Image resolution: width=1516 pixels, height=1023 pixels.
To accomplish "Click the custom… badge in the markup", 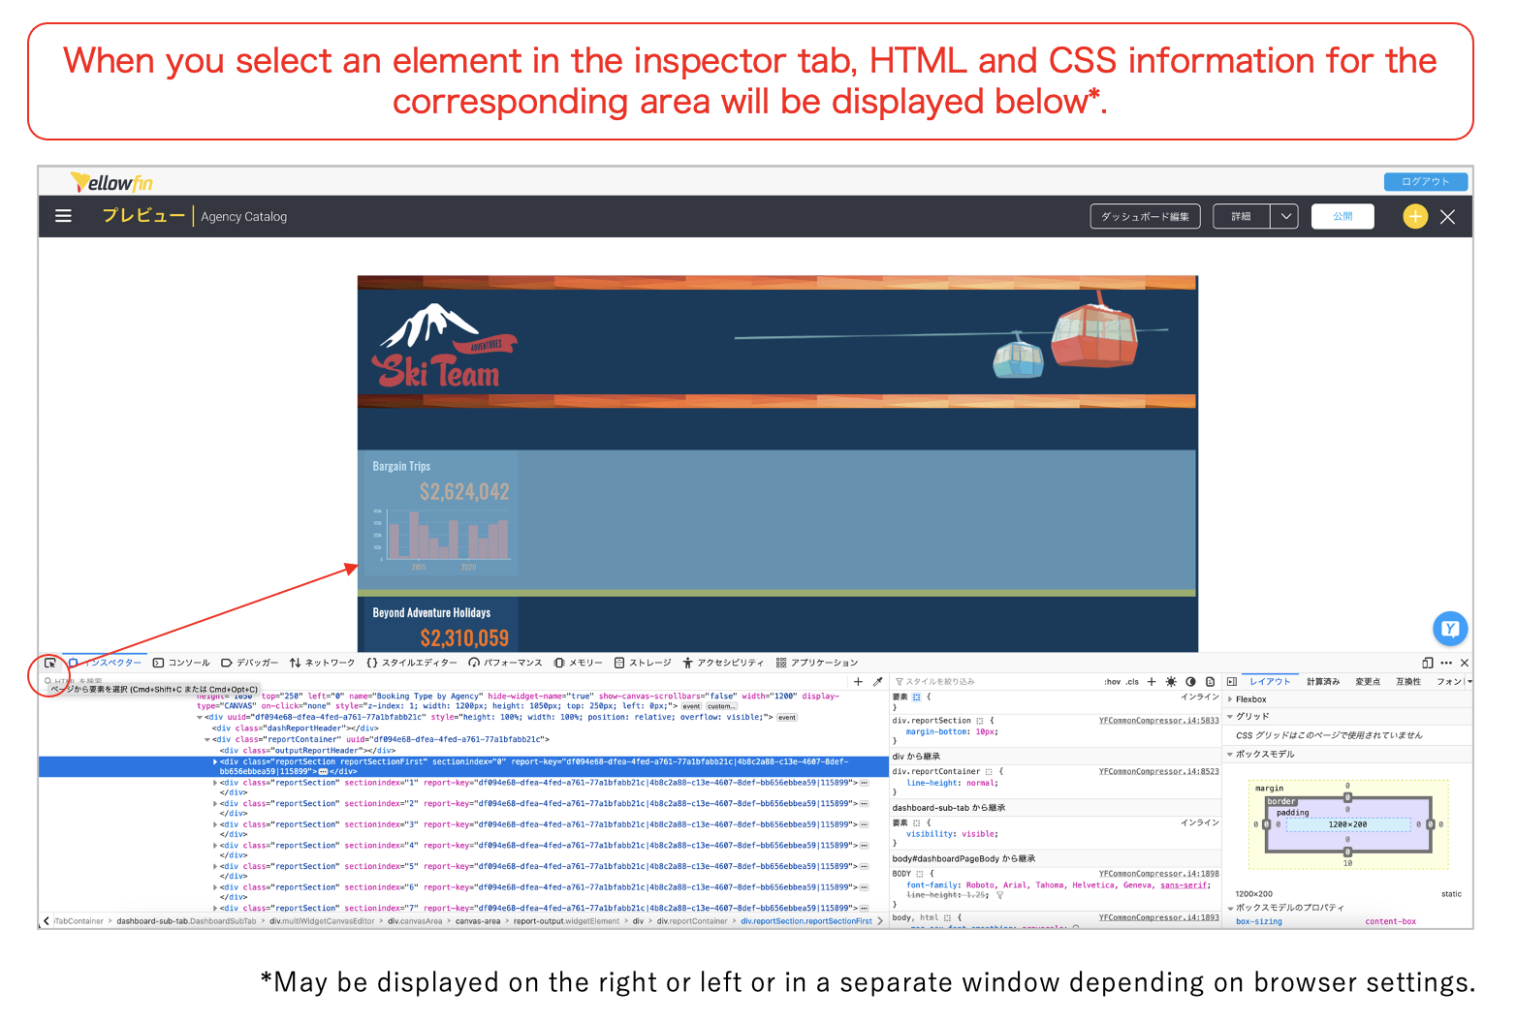I will click(721, 707).
